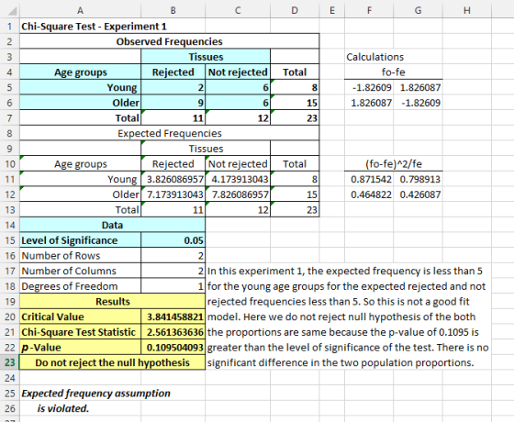Click 'Expected frequency assumption' italic note
514x422 pixels.
click(95, 394)
